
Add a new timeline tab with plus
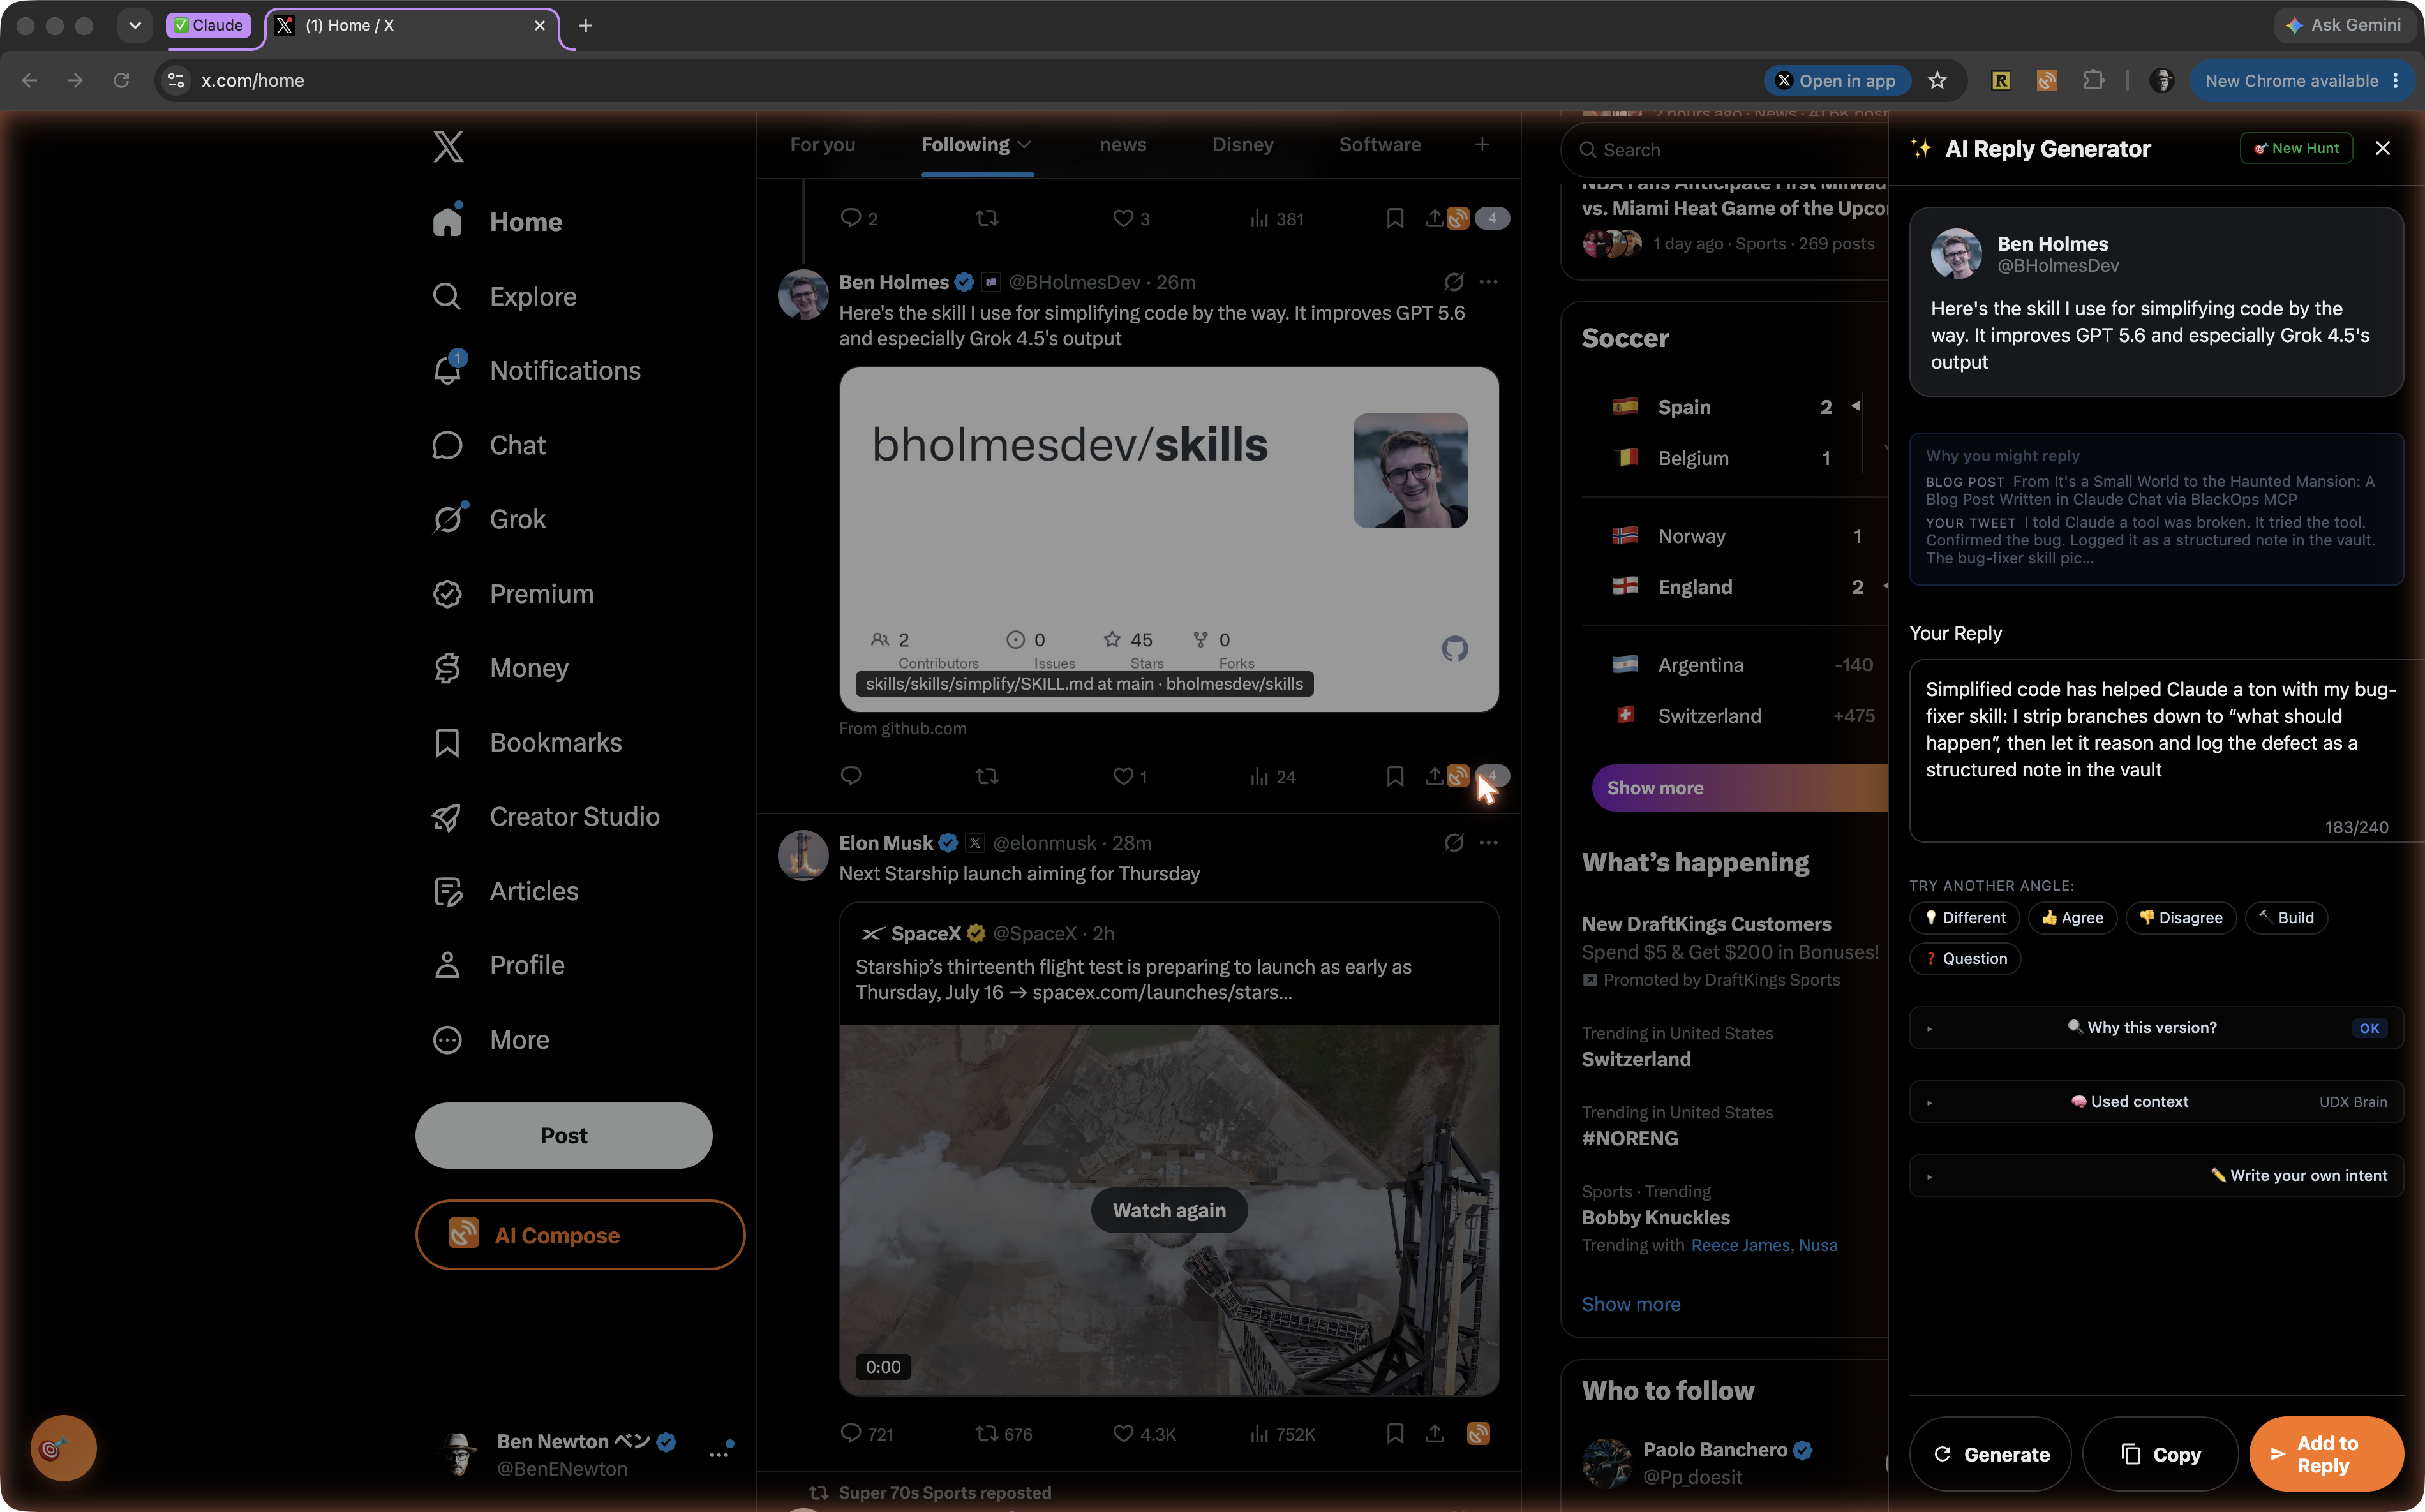tap(1482, 145)
